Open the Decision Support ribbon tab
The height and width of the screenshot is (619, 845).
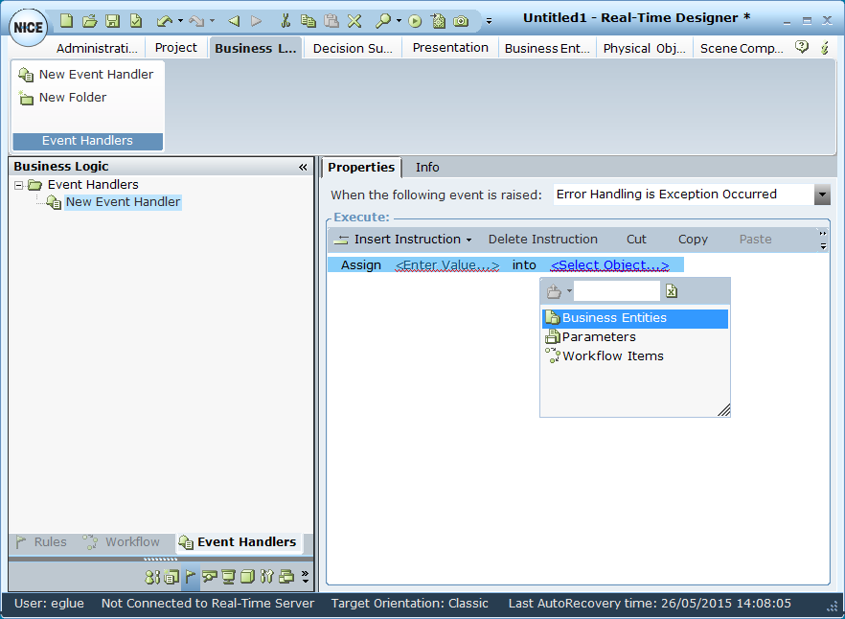353,48
